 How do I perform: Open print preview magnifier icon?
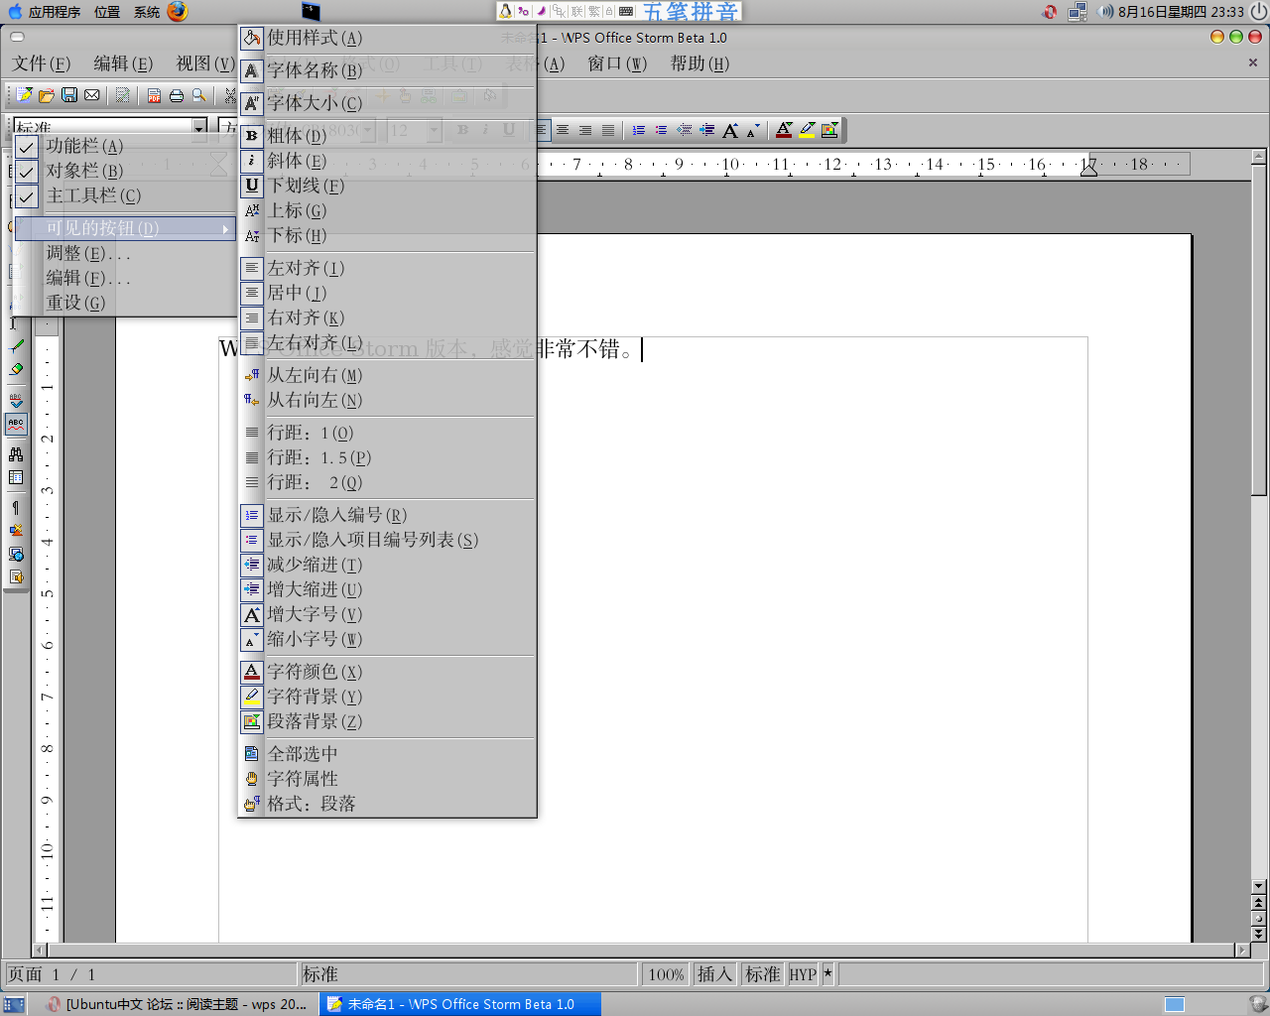coord(199,95)
